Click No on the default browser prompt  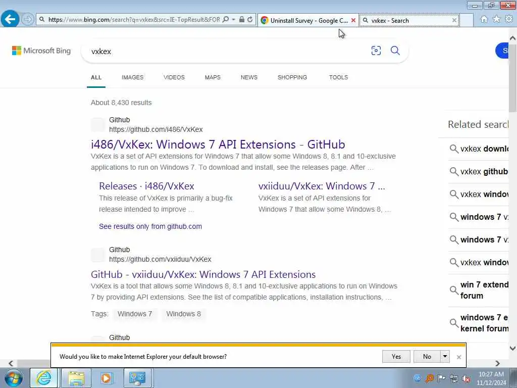click(x=427, y=357)
